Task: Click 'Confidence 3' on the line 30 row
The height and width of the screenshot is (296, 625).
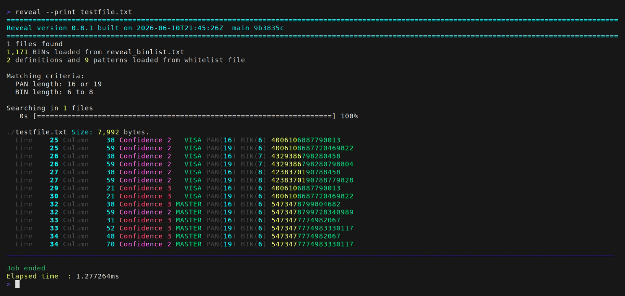Action: pyautogui.click(x=145, y=196)
